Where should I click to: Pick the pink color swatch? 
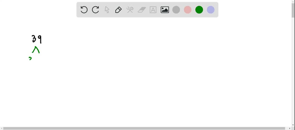(x=188, y=10)
